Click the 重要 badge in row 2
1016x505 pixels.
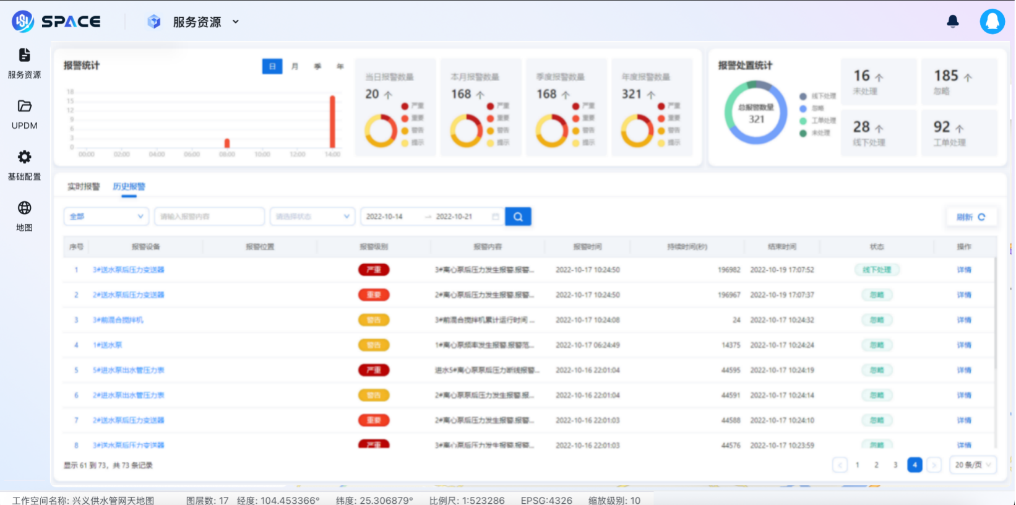click(374, 295)
